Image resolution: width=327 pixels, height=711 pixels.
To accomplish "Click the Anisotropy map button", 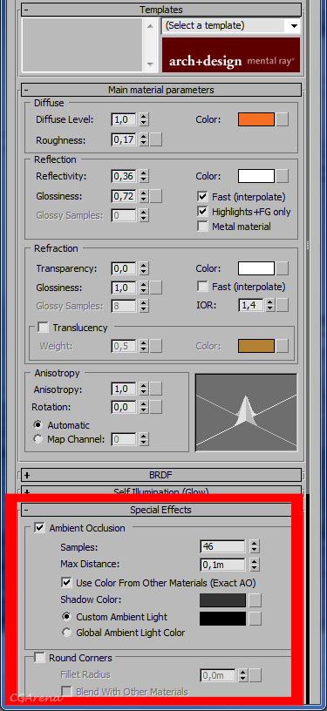I will 156,389.
